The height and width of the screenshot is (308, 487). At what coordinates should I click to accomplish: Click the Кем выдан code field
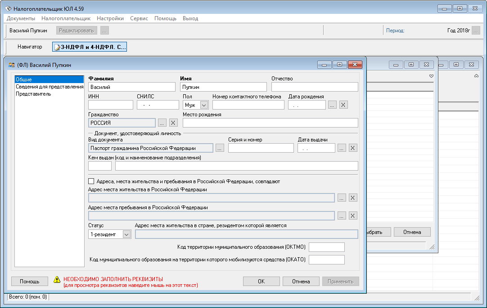click(x=100, y=166)
